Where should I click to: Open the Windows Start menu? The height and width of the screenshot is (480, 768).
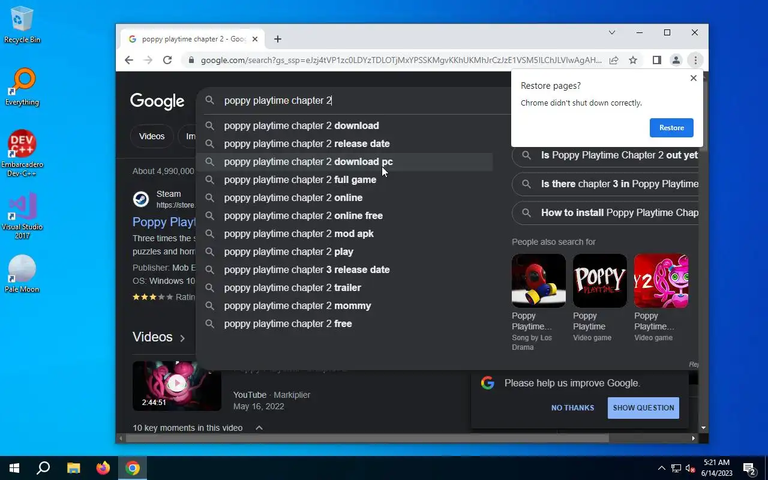14,468
